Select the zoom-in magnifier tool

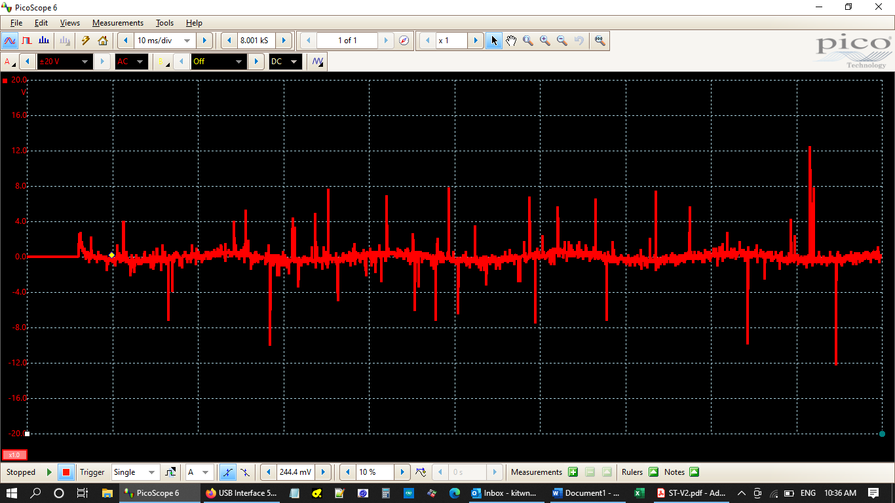[x=545, y=41]
